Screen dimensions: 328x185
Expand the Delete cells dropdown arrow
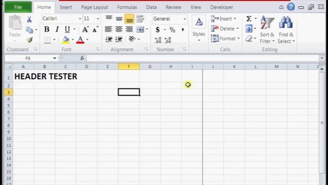237,29
